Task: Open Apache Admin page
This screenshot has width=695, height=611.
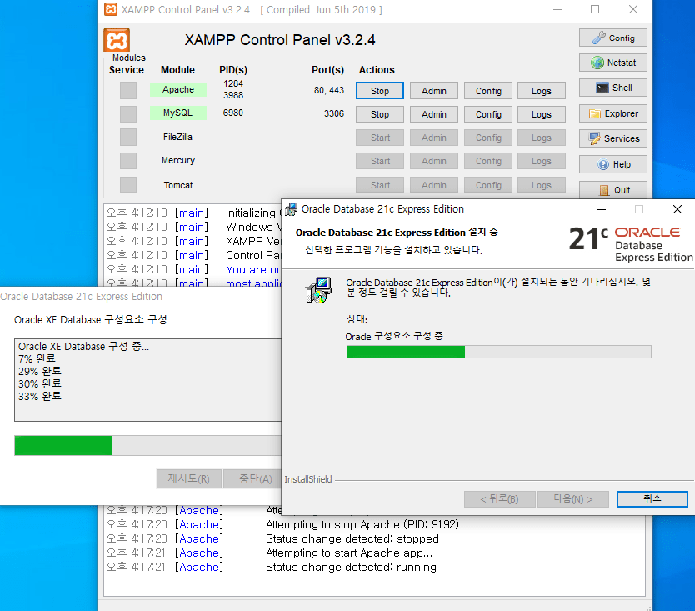Action: tap(434, 91)
